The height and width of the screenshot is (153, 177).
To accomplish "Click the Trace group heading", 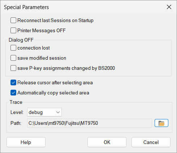I will [16, 102].
